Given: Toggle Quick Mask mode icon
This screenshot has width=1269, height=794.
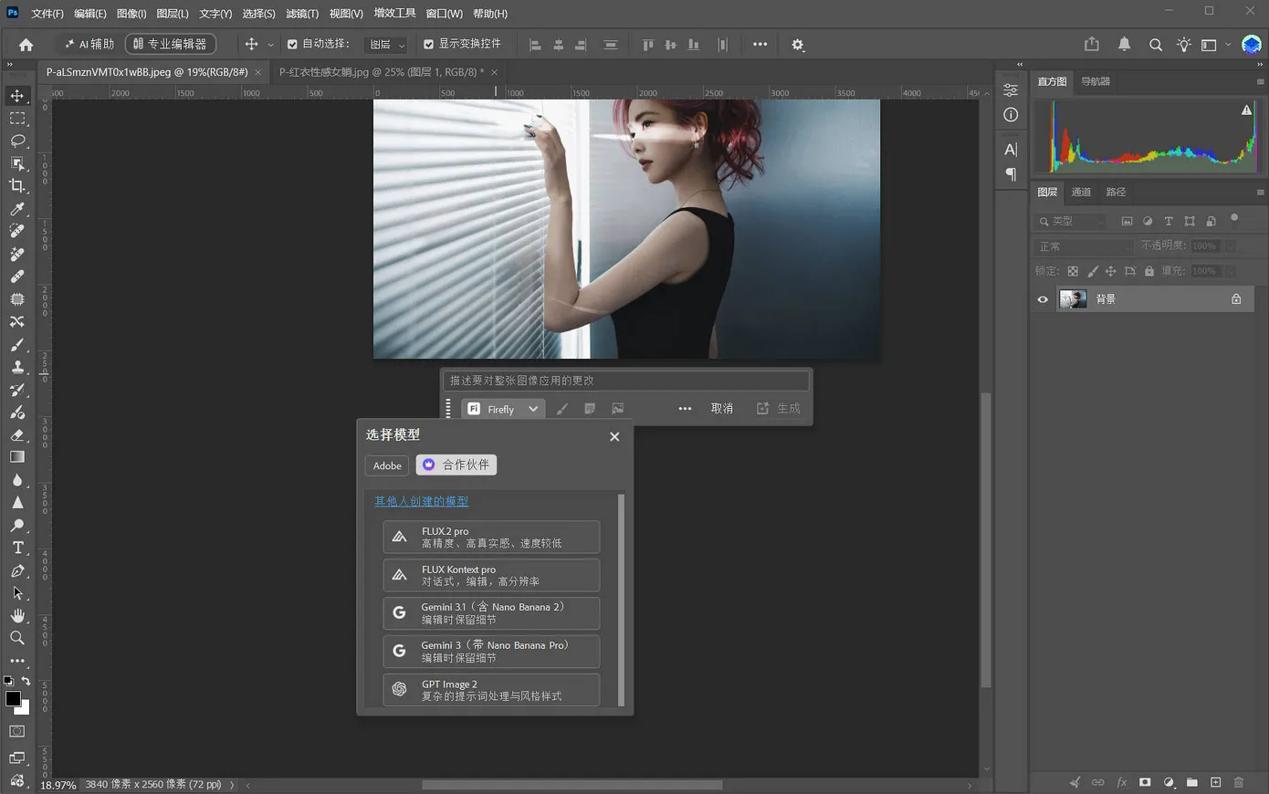Looking at the screenshot, I should 17,731.
